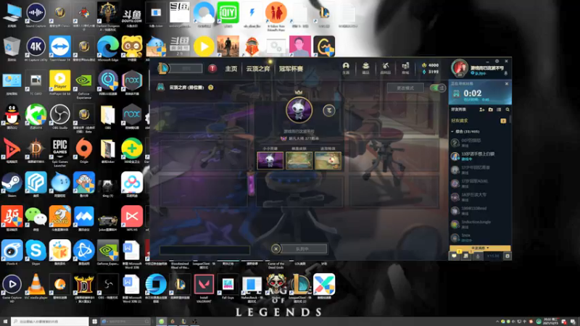Image resolution: width=580 pixels, height=326 pixels.
Task: Open the iQIYI green desktop icon
Action: point(228,14)
